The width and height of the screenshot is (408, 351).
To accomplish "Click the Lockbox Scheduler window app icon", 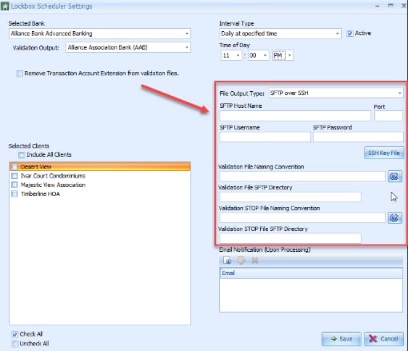I will [x=5, y=6].
